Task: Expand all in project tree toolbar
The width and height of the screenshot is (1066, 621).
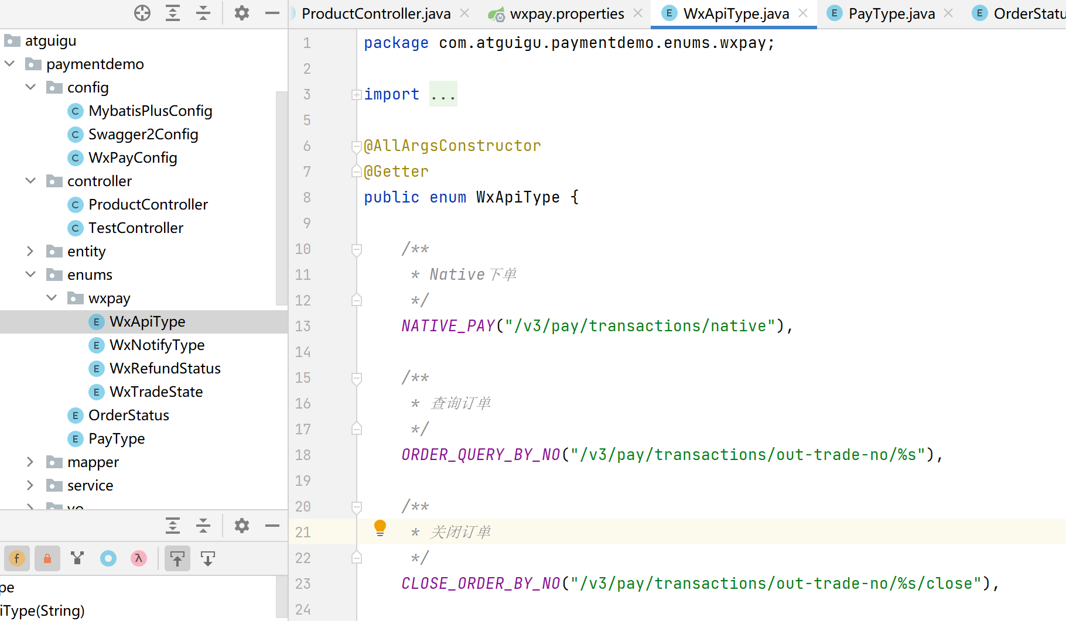Action: pyautogui.click(x=173, y=13)
